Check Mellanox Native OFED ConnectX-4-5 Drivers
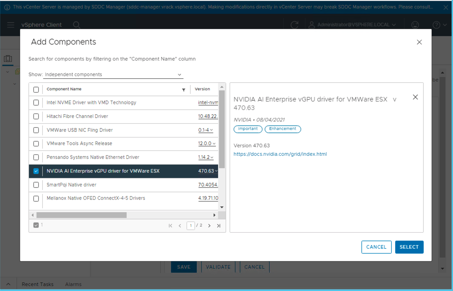 pyautogui.click(x=36, y=198)
